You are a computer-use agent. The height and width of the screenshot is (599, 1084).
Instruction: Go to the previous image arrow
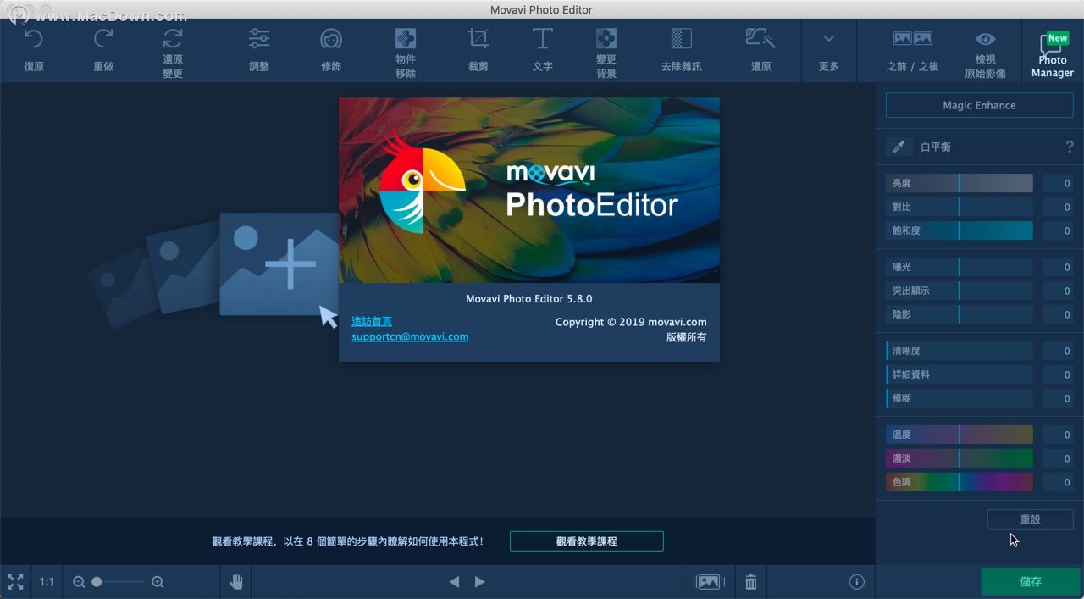click(x=454, y=582)
